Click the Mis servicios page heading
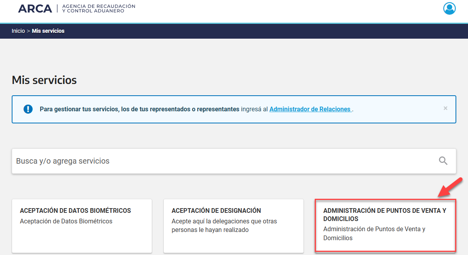 (44, 80)
